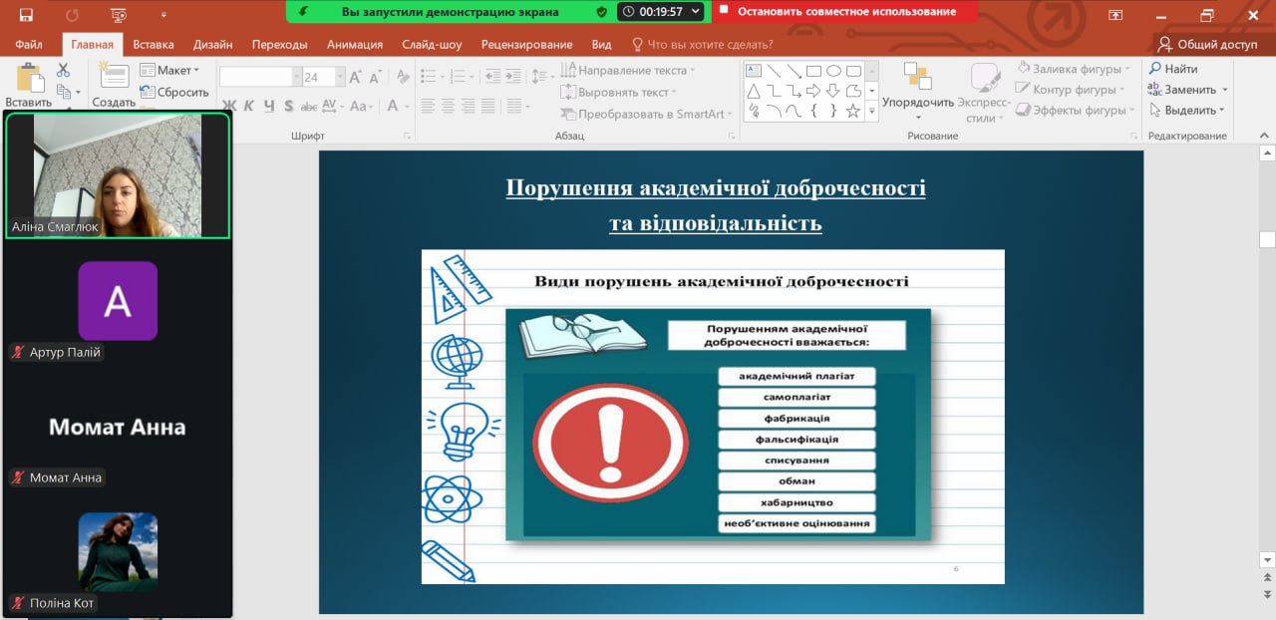The height and width of the screenshot is (620, 1276).
Task: Click Остановить совместное использование button
Action: coord(843,12)
